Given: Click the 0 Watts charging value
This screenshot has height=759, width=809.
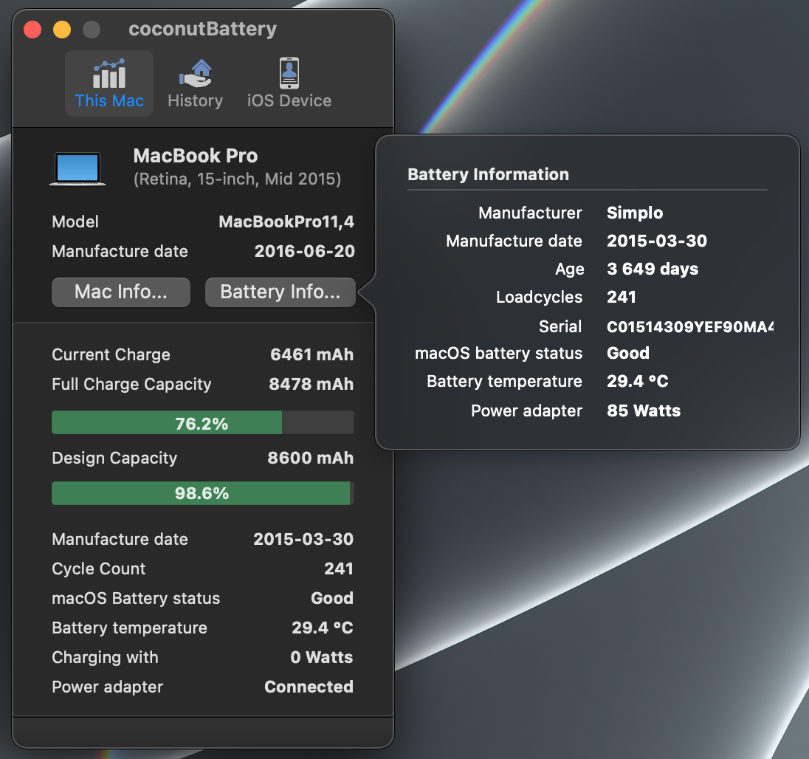Looking at the screenshot, I should (x=321, y=657).
